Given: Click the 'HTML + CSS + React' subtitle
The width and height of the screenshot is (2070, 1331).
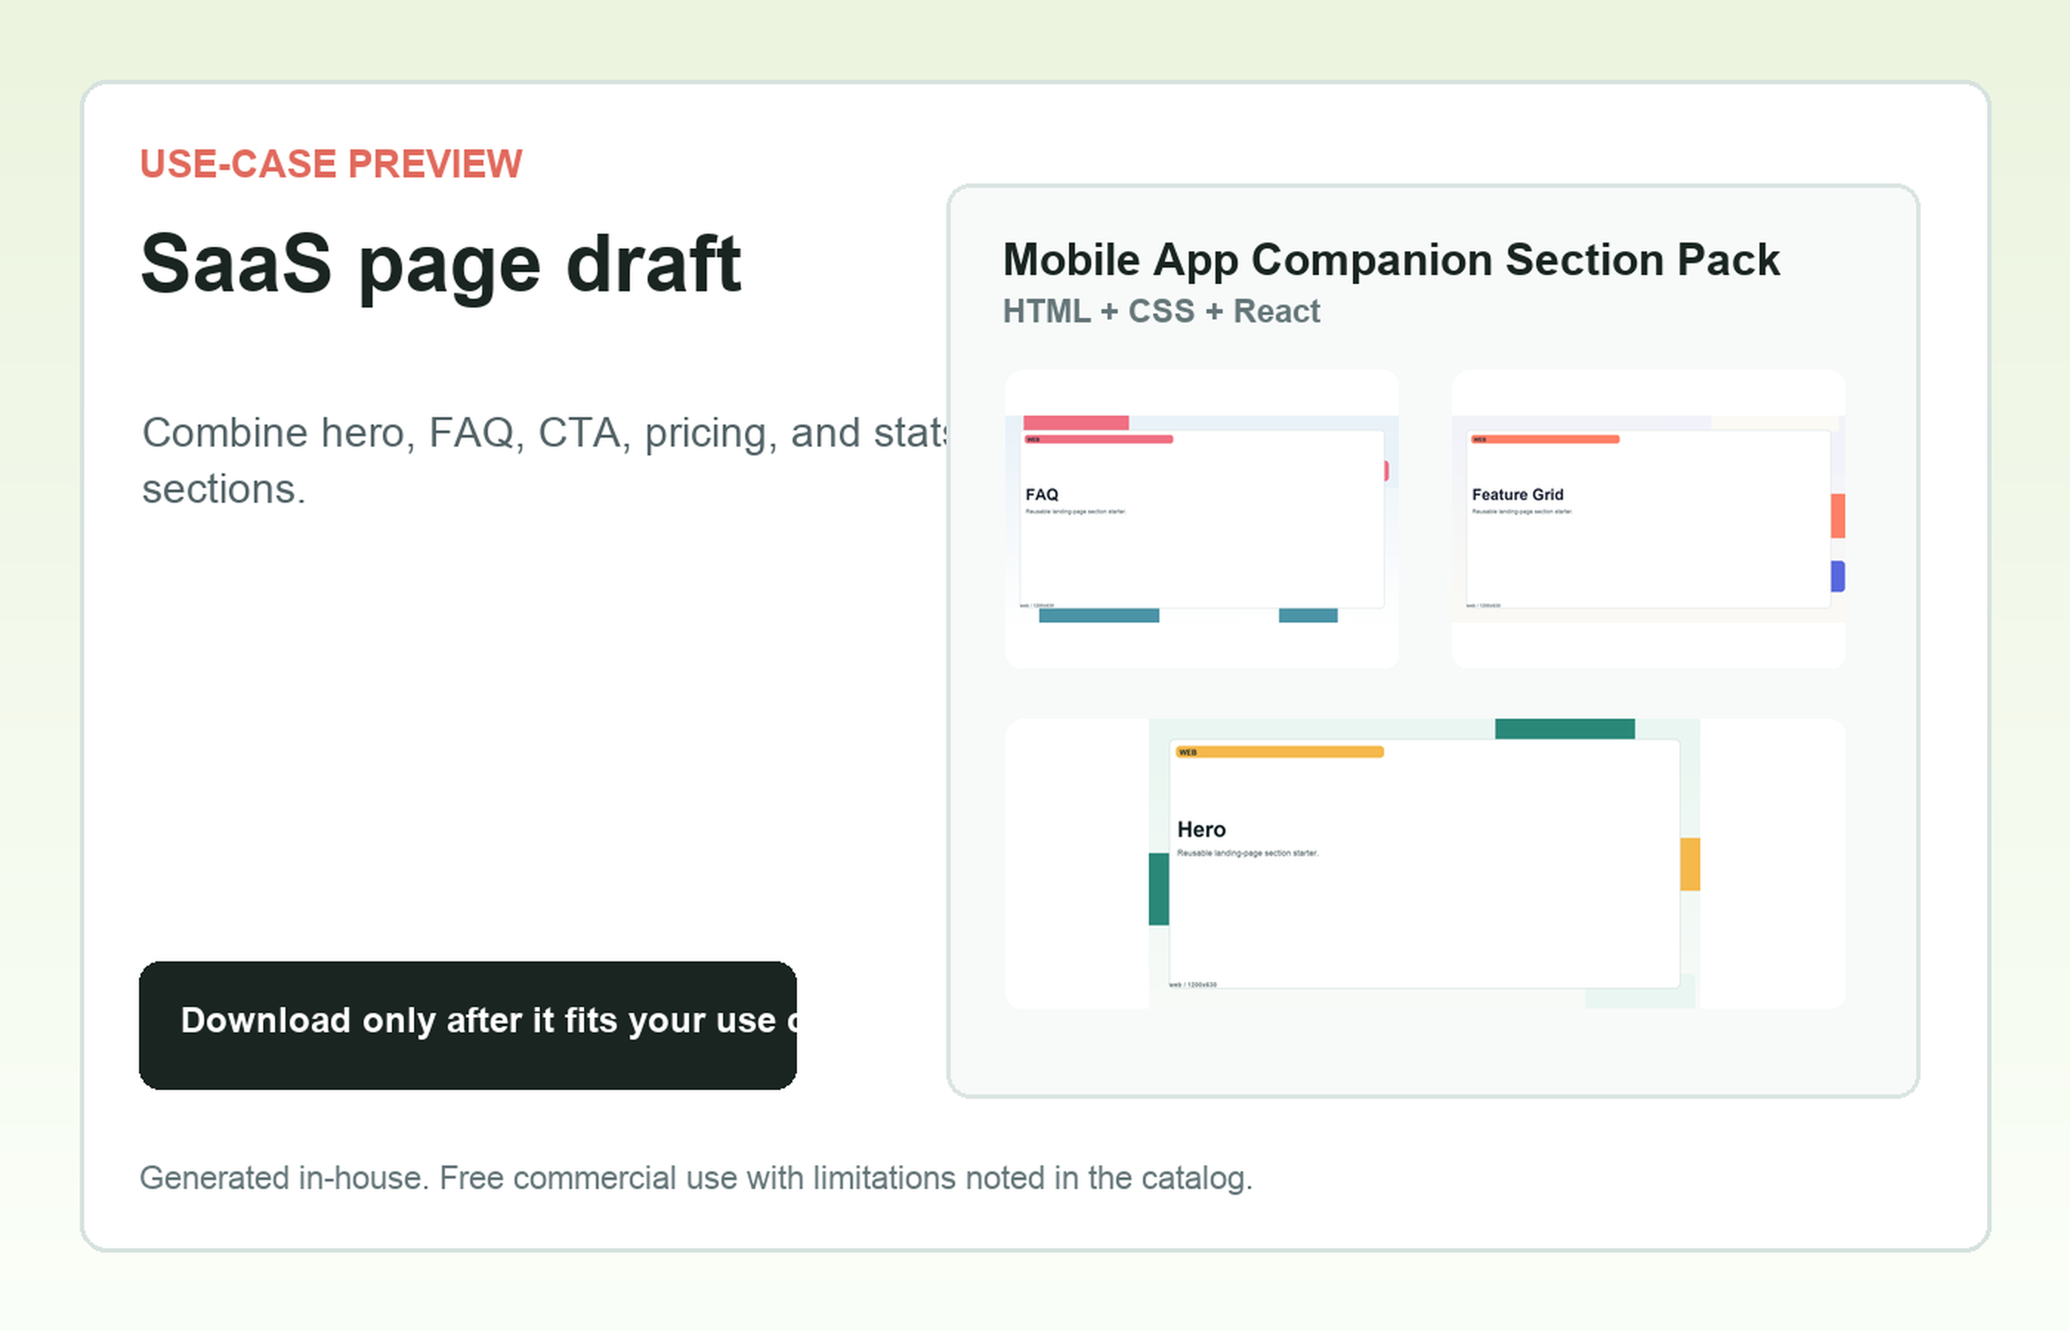Looking at the screenshot, I should pos(1161,311).
